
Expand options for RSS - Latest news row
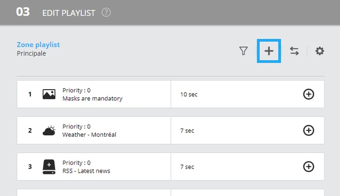click(309, 167)
